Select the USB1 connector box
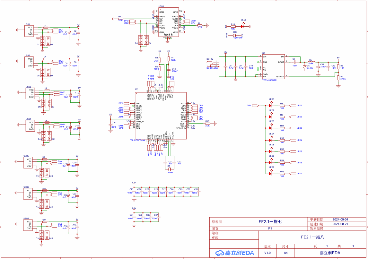This screenshot has width=368, height=259. (x=29, y=31)
